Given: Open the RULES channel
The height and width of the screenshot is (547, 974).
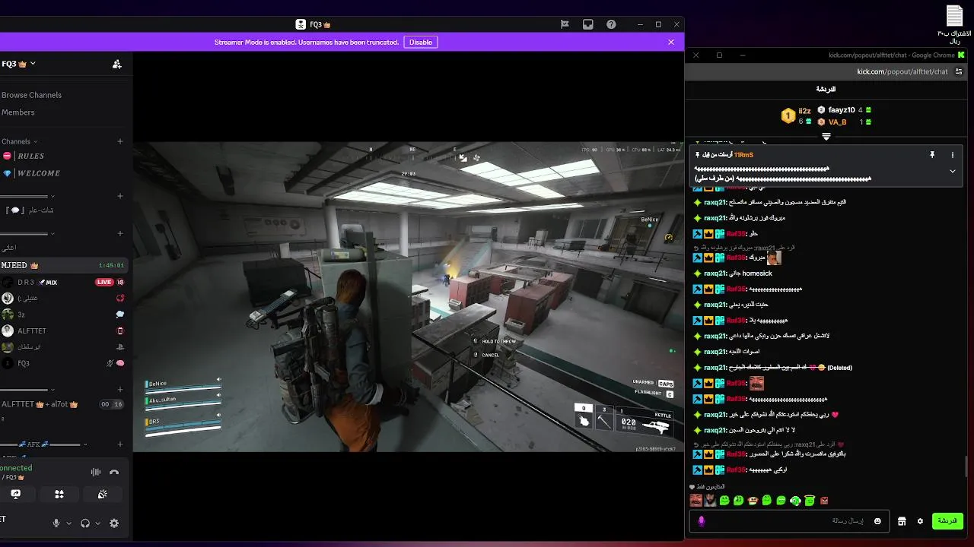Looking at the screenshot, I should 30,156.
